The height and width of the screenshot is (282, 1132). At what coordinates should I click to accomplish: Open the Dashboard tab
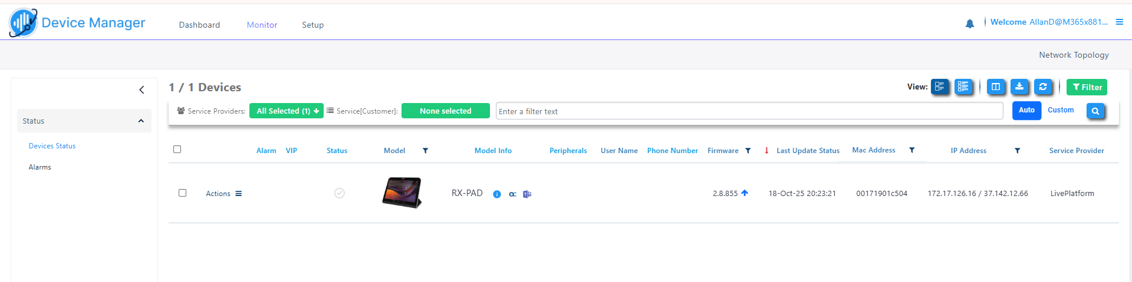199,25
